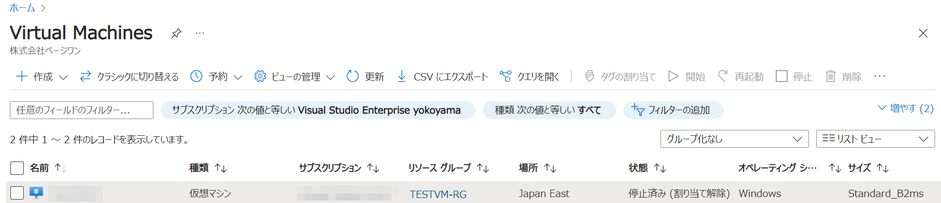Open the グループ化なし grouping dropdown

pos(734,139)
